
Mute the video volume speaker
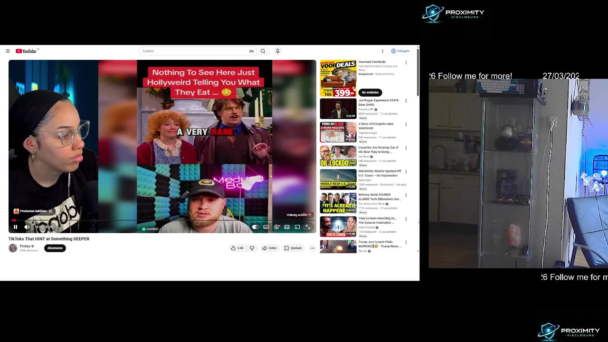[27, 227]
